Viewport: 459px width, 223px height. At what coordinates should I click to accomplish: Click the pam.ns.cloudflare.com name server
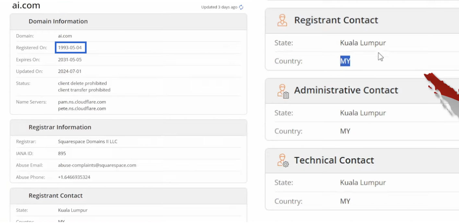click(82, 102)
